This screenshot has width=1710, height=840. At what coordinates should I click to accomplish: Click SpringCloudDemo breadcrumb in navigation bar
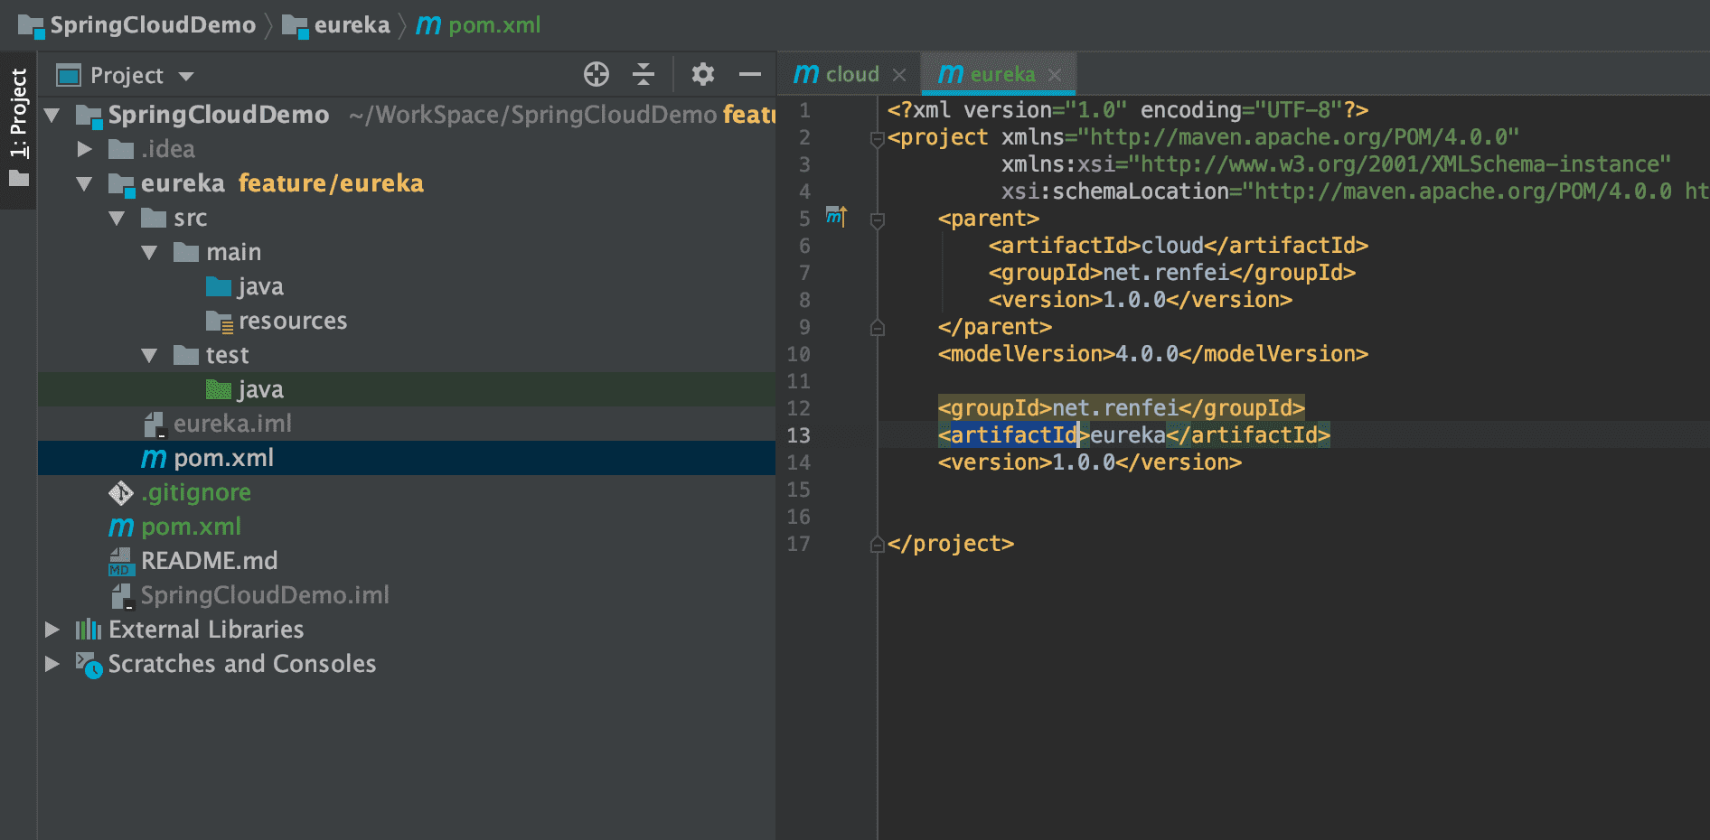[x=136, y=25]
